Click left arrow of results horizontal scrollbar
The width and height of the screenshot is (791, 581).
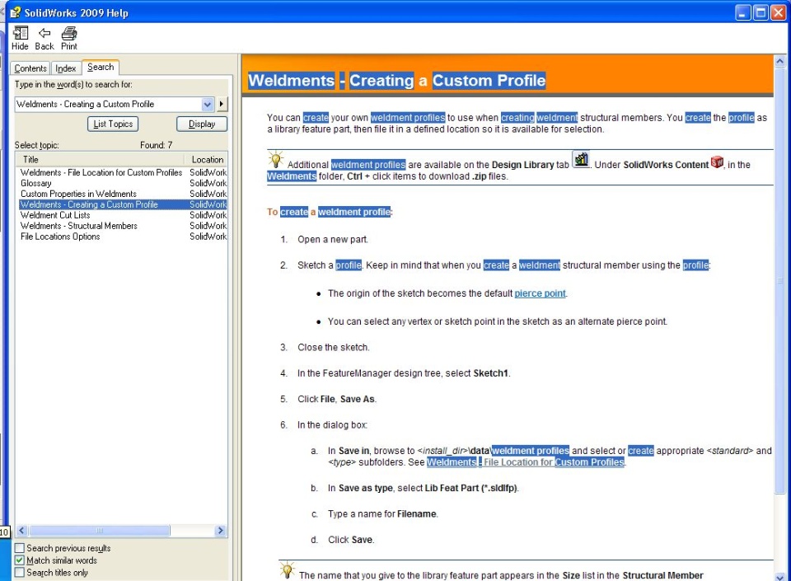click(21, 531)
